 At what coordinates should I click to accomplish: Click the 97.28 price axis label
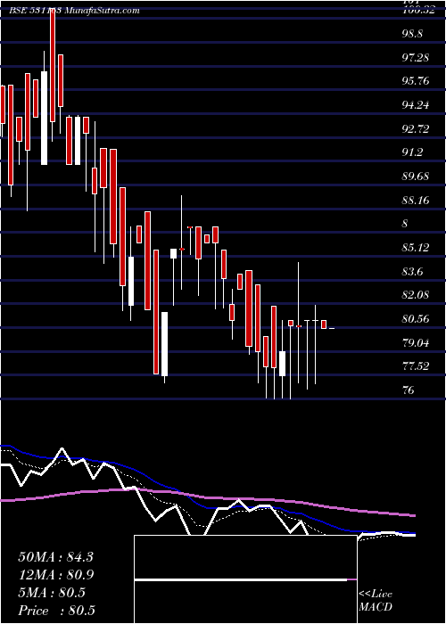[416, 58]
